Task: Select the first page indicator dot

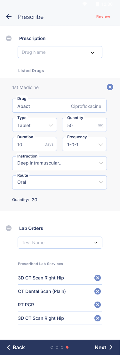Action: click(52, 347)
